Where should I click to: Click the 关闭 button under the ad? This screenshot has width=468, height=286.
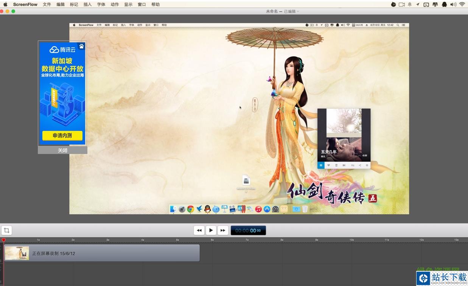pos(62,150)
